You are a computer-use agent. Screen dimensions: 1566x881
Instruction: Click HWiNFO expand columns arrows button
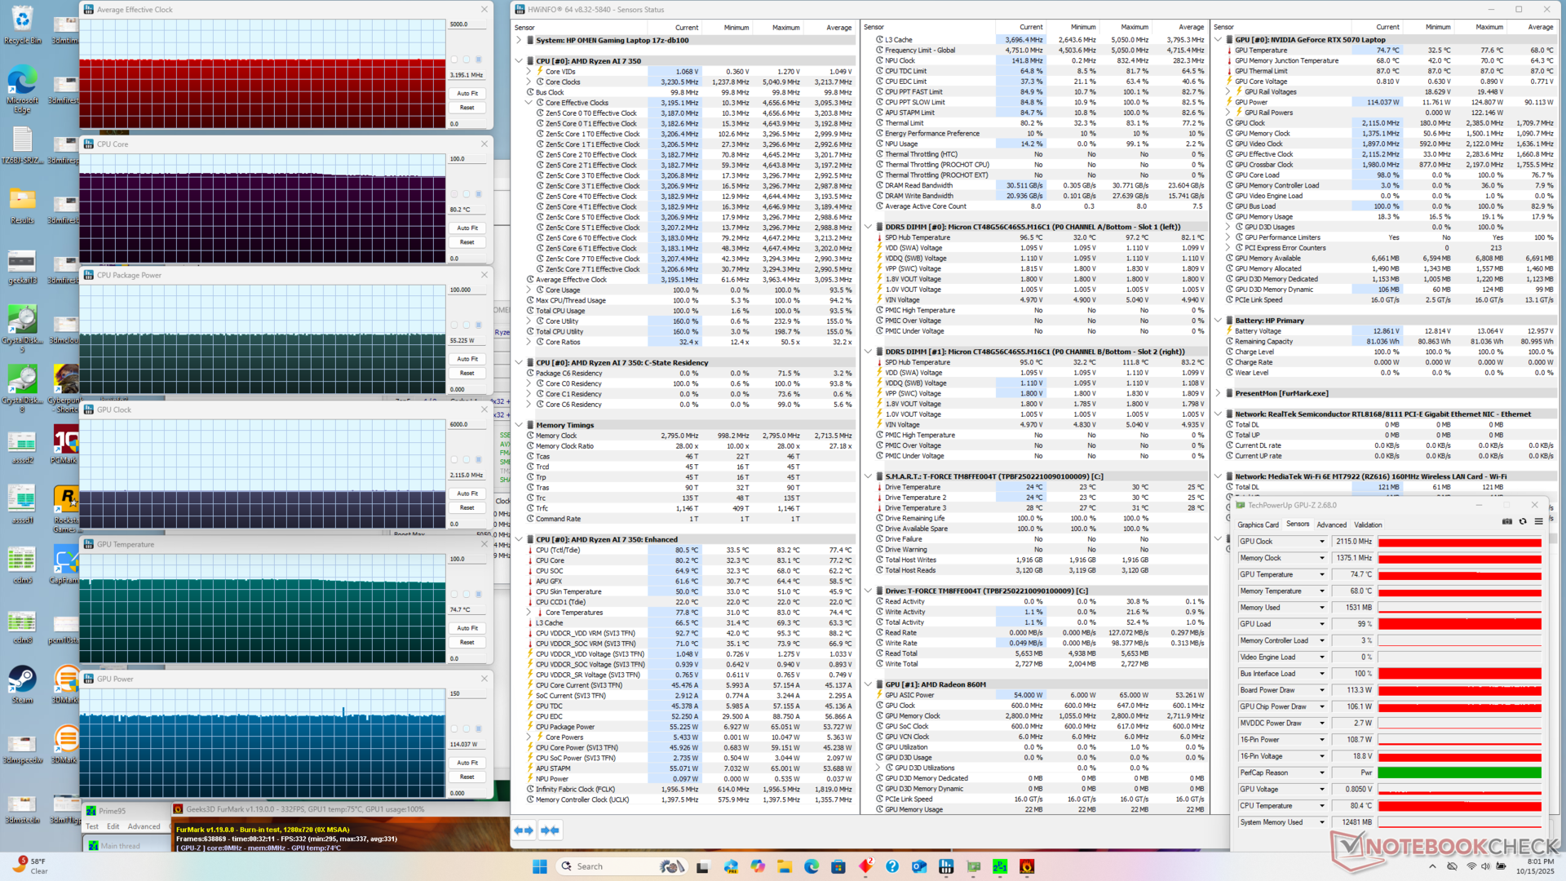[x=523, y=830]
